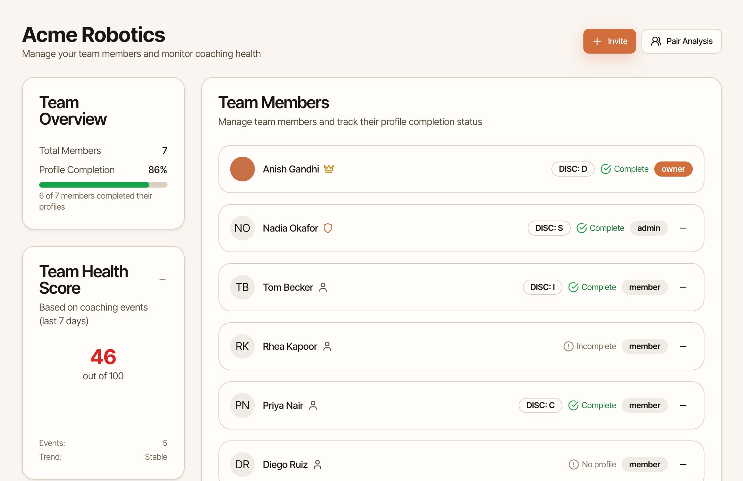The width and height of the screenshot is (743, 481).
Task: Click the green checkmark icon in Anish Gandhi's row
Action: pyautogui.click(x=606, y=169)
